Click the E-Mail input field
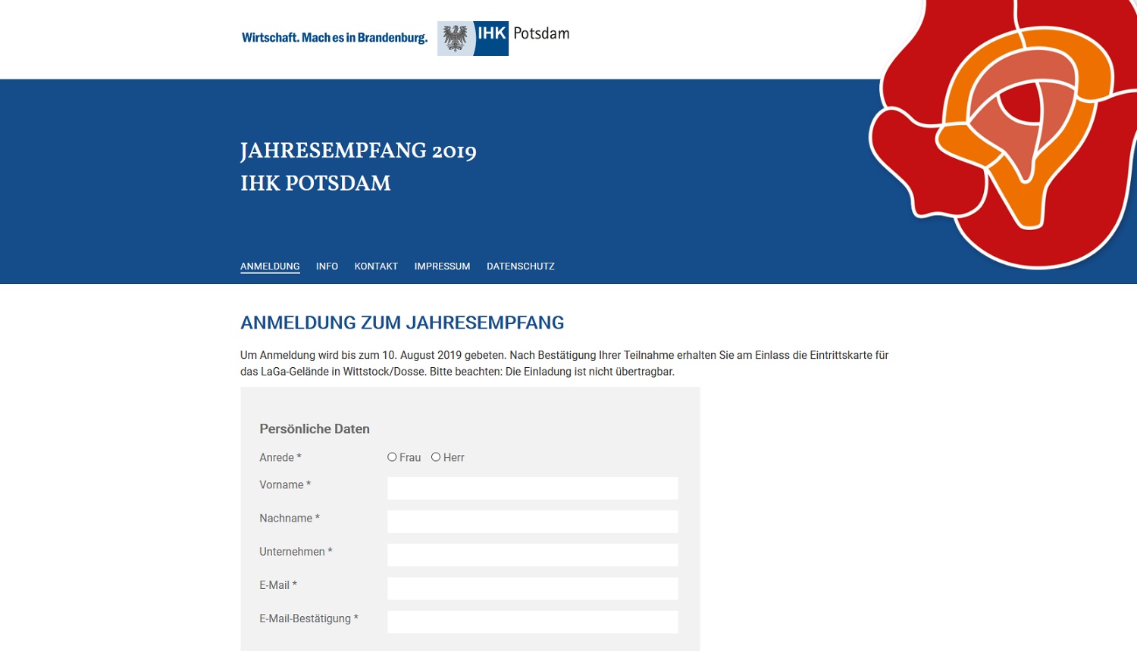The height and width of the screenshot is (651, 1137). pos(532,588)
